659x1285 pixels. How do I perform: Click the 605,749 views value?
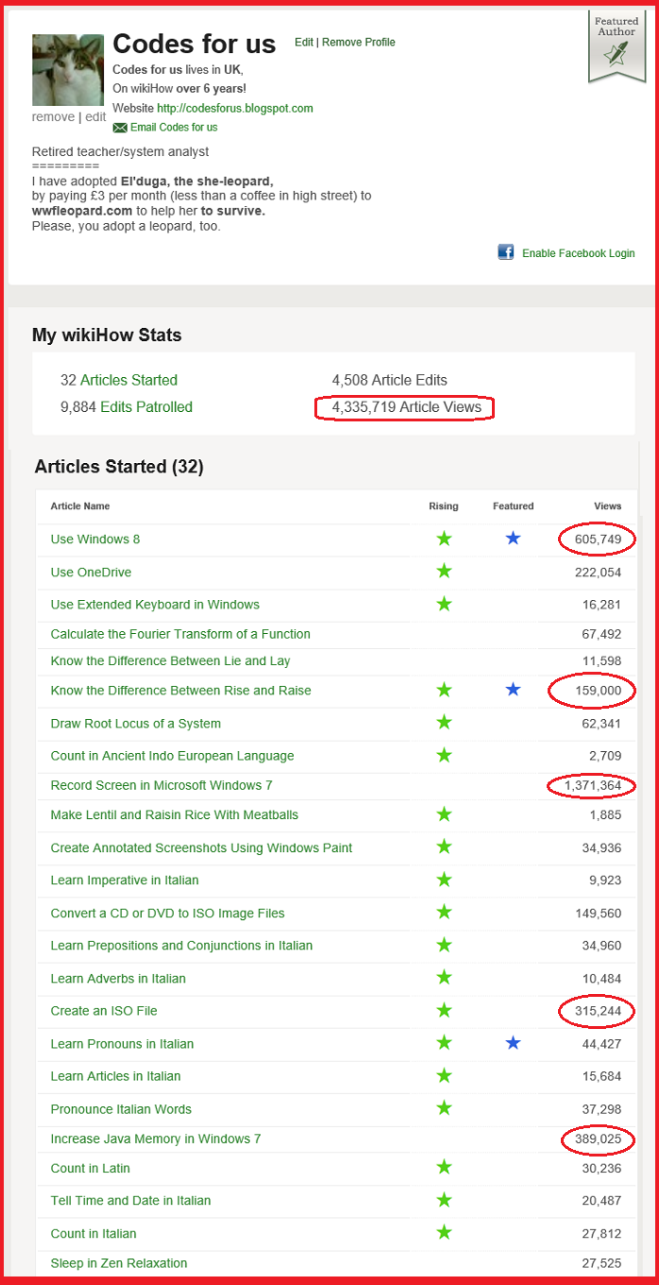[599, 540]
